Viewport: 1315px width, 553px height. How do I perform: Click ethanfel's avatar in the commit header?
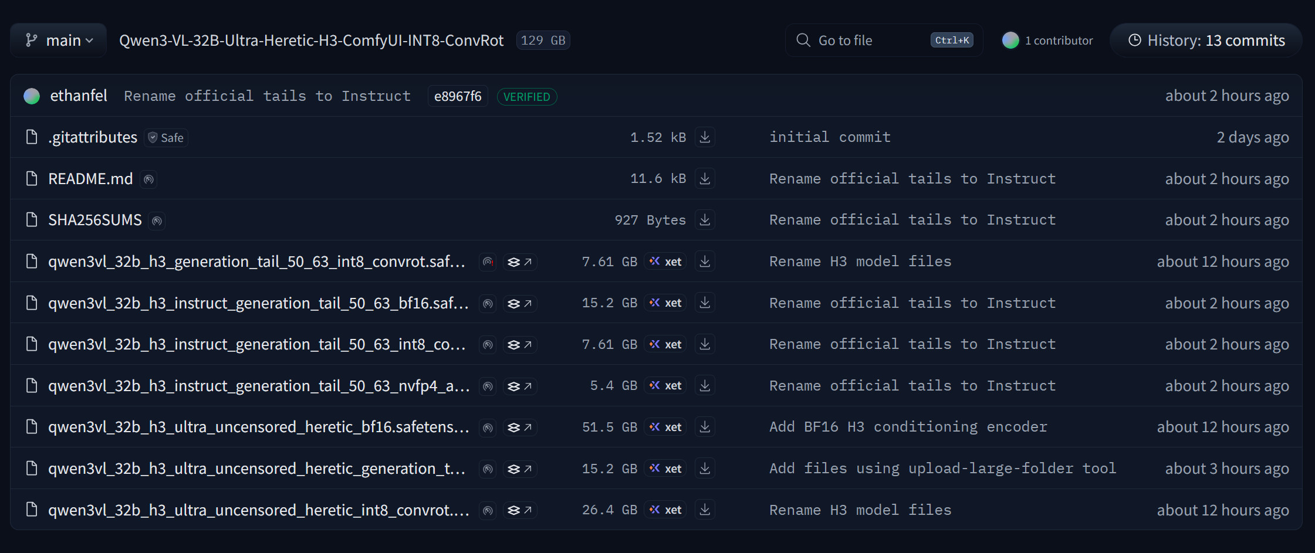(32, 96)
